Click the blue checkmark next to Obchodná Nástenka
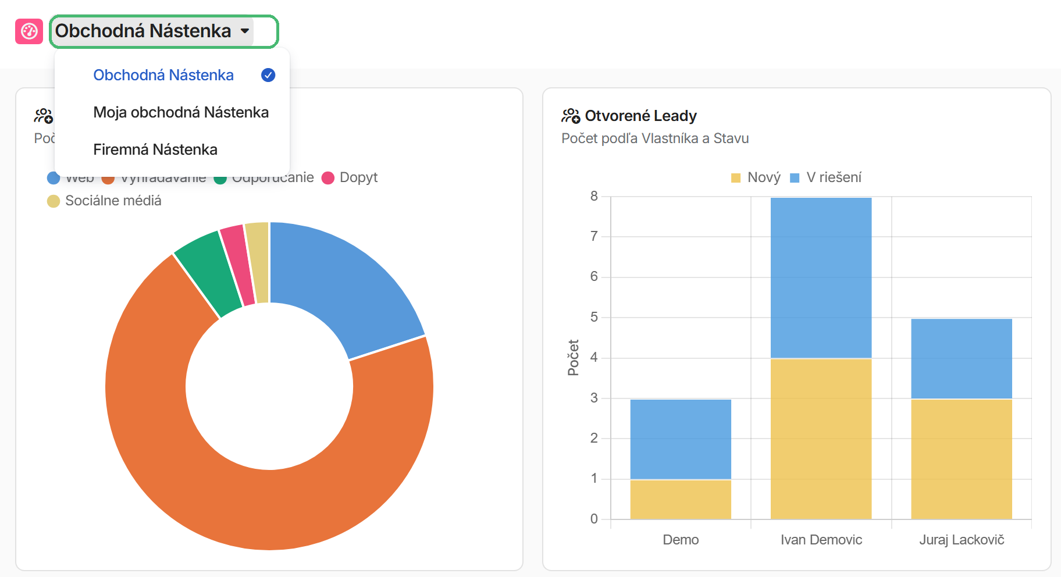Image resolution: width=1061 pixels, height=577 pixels. pyautogui.click(x=268, y=75)
